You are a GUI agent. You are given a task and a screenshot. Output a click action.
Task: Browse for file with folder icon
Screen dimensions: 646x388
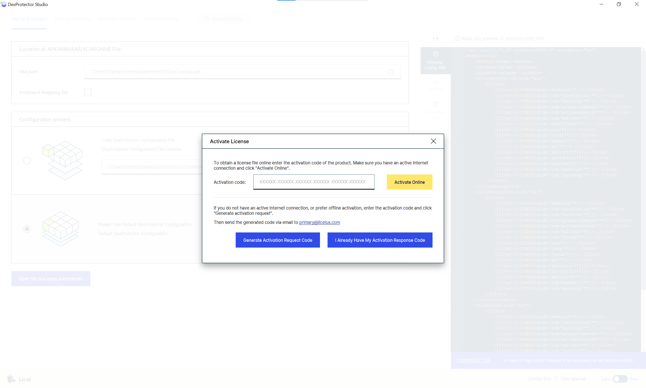(391, 72)
